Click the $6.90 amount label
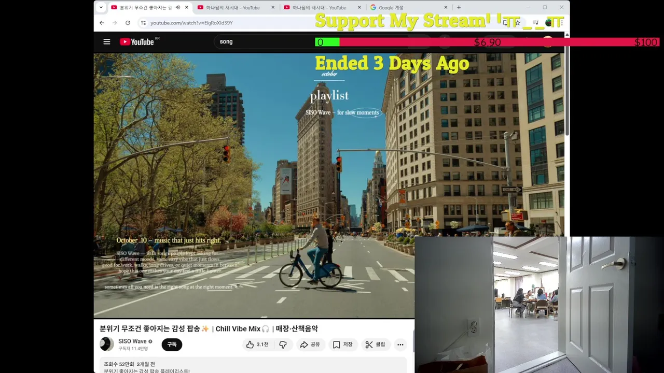This screenshot has width=664, height=373. tap(488, 42)
